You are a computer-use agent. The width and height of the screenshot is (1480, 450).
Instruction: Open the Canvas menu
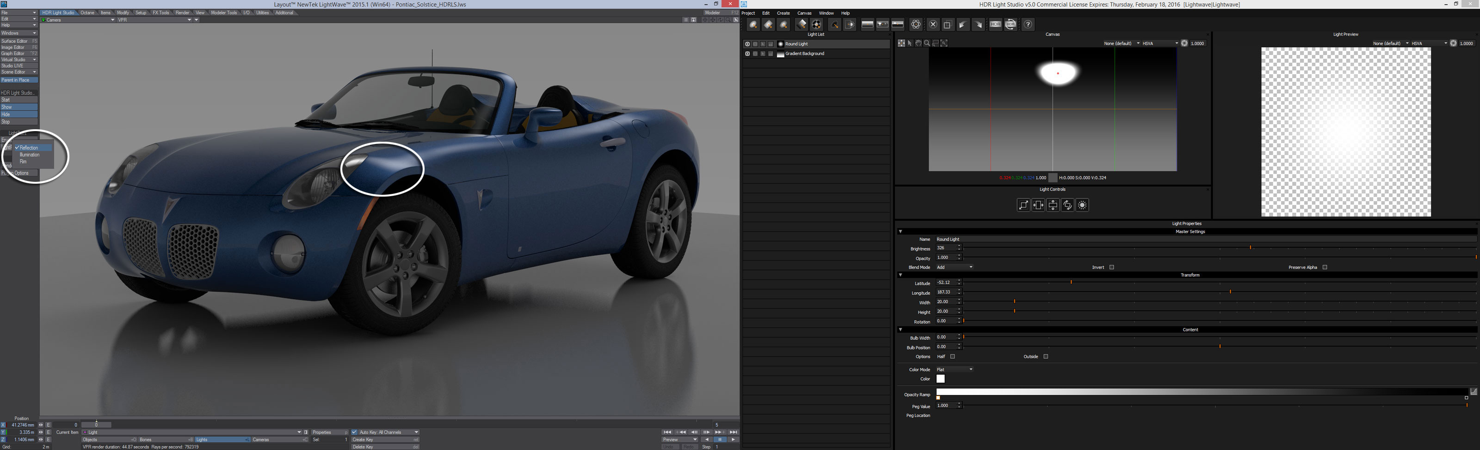[x=804, y=13]
